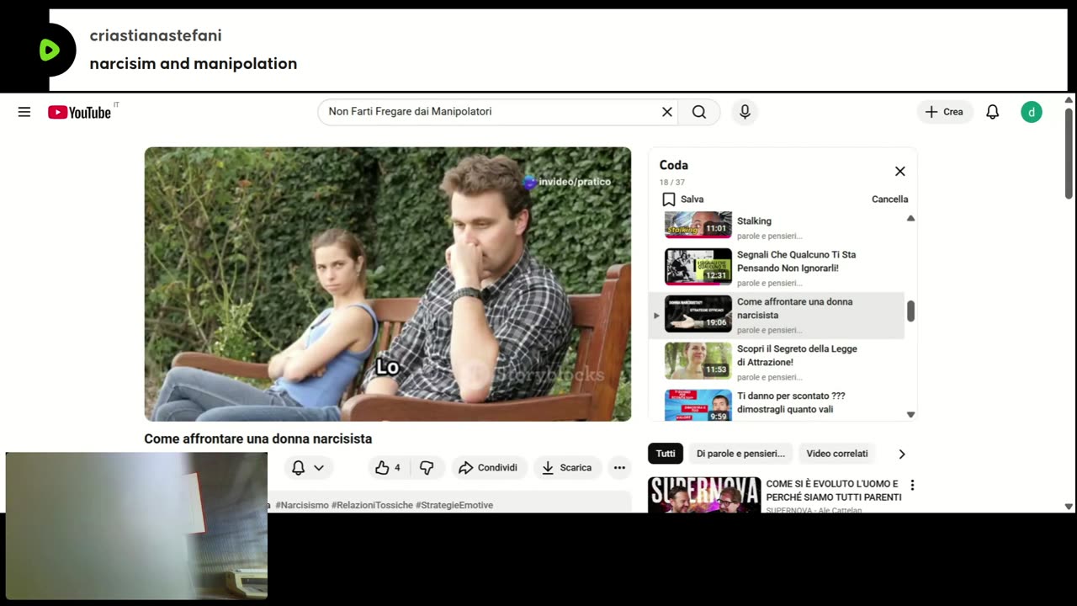Click the #RelazioniTossiche hashtag
The image size is (1077, 606).
tap(372, 505)
